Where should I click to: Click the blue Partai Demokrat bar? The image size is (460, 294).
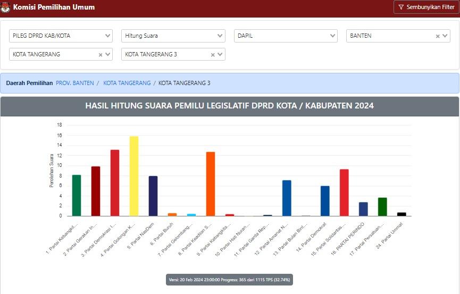(x=325, y=201)
